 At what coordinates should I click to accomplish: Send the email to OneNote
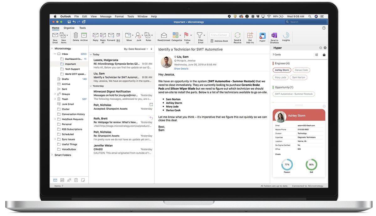pyautogui.click(x=274, y=37)
